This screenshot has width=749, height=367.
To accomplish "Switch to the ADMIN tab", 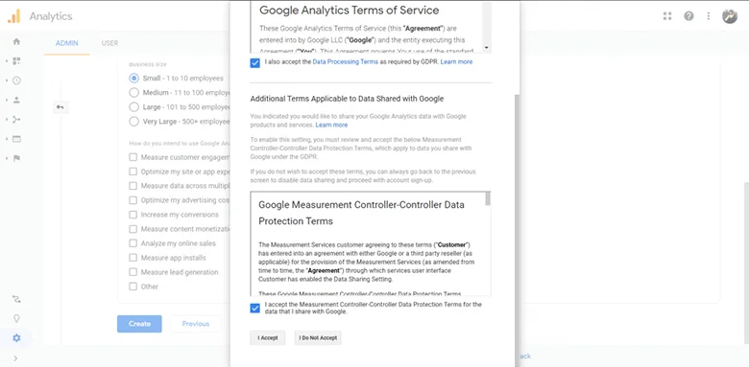I will (67, 43).
